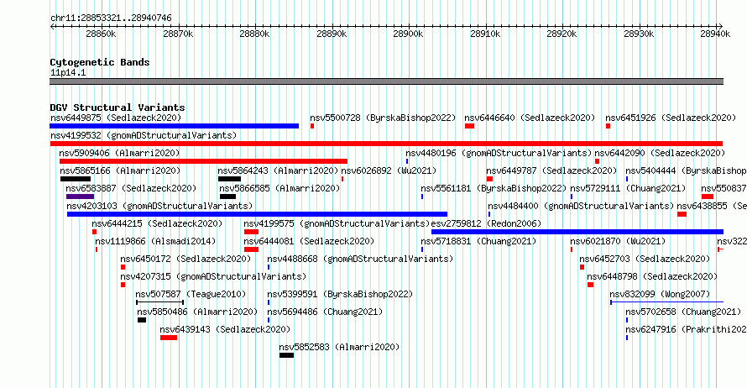Open the nsv5500728 (ByrskaBishop2022) variant label
This screenshot has height=388, width=747.
pyautogui.click(x=383, y=118)
